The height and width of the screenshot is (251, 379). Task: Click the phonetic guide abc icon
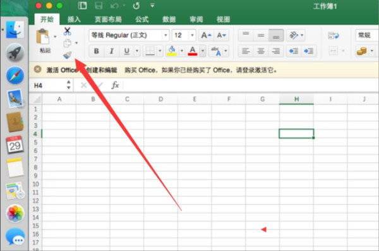coord(216,51)
